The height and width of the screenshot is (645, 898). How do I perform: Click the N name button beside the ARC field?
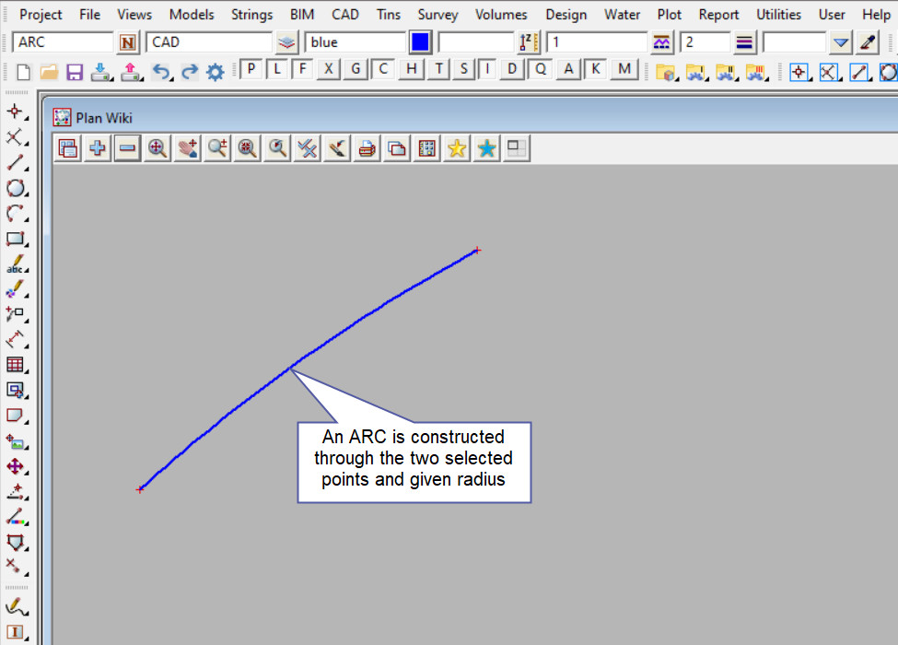(x=128, y=42)
